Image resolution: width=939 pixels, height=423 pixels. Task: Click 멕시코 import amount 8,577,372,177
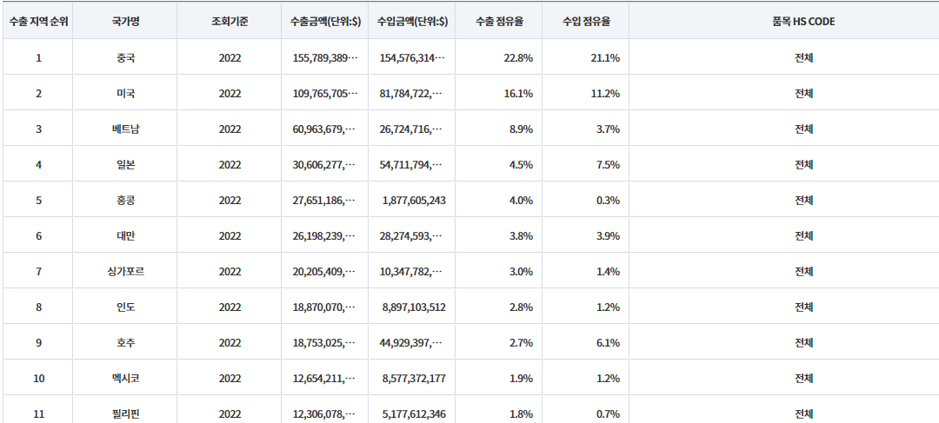pyautogui.click(x=414, y=379)
